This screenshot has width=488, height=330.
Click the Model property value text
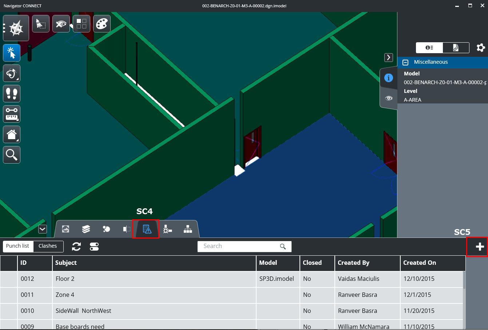click(x=445, y=82)
